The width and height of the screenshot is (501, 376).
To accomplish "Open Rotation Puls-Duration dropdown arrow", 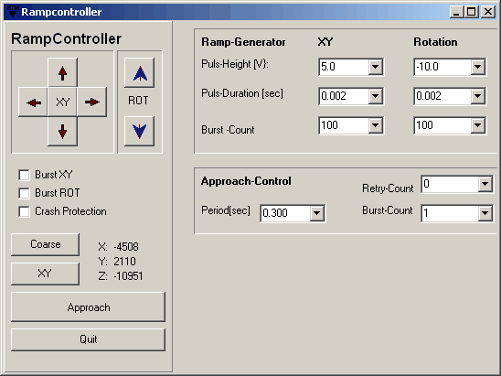I will pos(478,96).
